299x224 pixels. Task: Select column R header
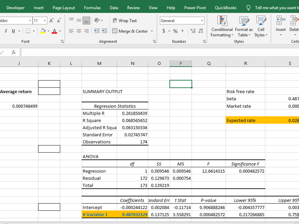pos(245,63)
